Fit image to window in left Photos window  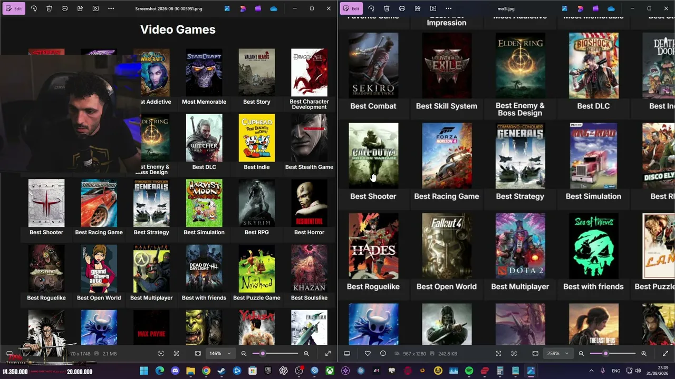[198, 354]
